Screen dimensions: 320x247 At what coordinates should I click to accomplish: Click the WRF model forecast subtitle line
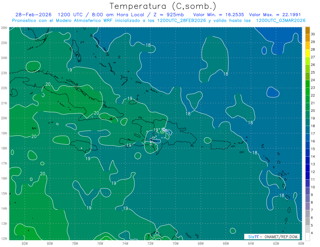[x=159, y=21]
